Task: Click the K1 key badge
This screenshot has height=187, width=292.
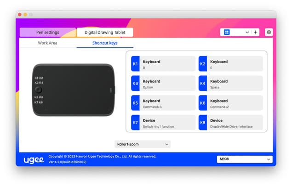Action: point(135,64)
